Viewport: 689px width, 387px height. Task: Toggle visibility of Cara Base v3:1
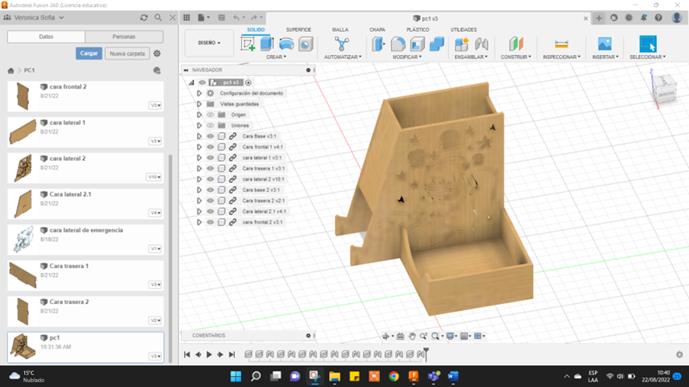coord(211,136)
